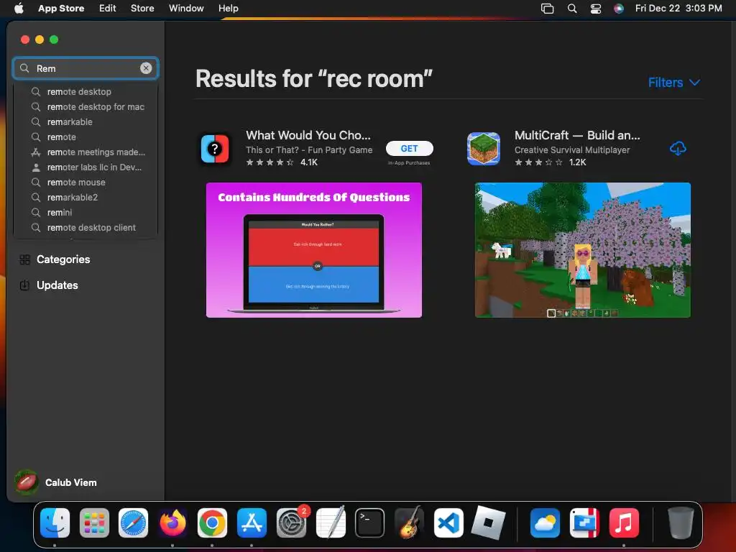Clear the search field text

coord(146,68)
